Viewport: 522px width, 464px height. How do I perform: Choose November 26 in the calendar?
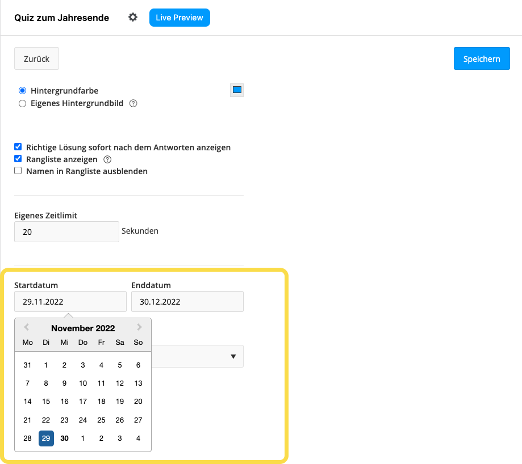tap(120, 420)
